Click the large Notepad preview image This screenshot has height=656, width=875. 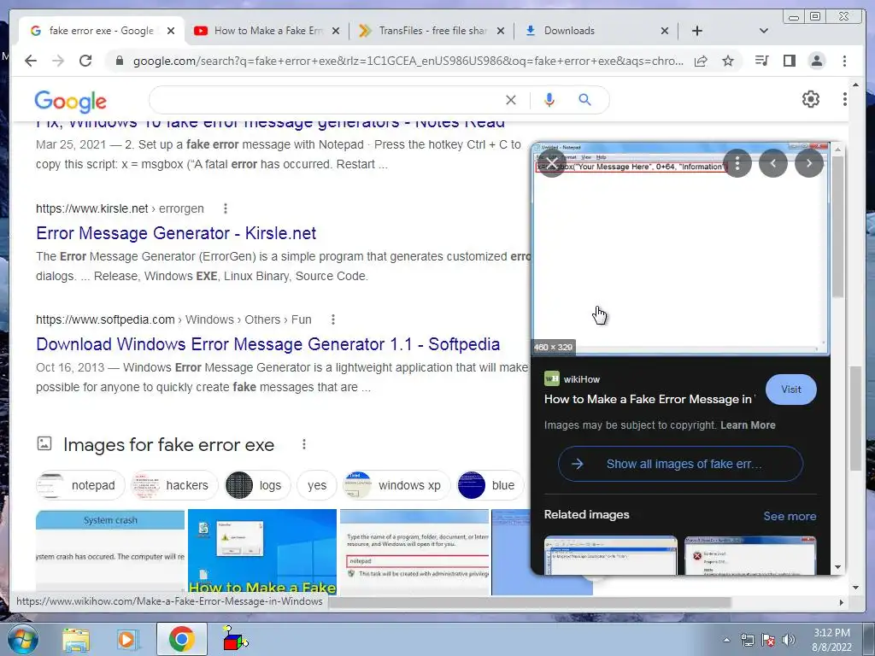pyautogui.click(x=680, y=249)
